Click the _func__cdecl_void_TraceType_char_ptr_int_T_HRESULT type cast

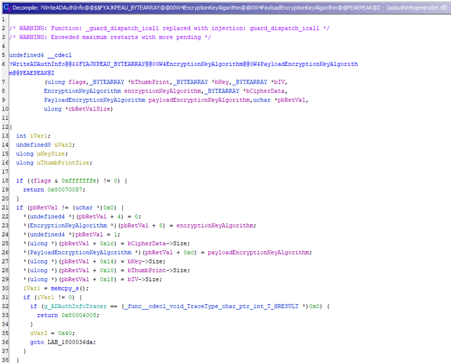[211, 306]
